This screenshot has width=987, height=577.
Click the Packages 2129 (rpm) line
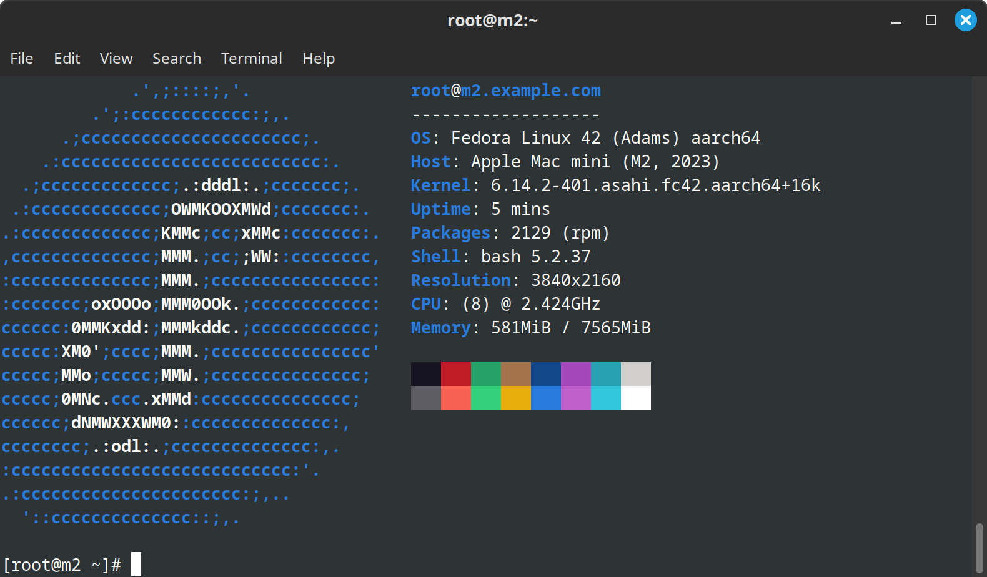510,233
